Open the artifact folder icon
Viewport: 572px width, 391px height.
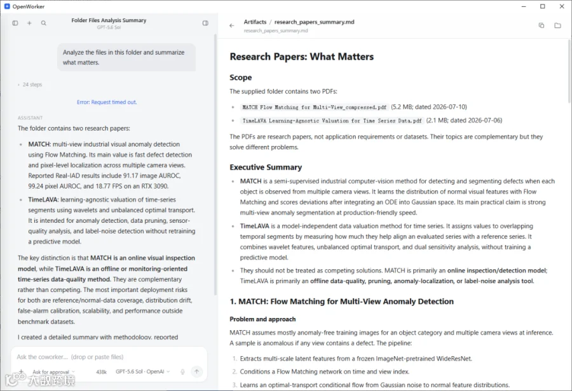tap(557, 25)
